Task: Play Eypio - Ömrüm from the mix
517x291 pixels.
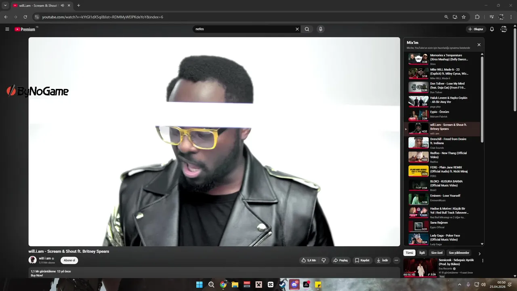Action: (442, 115)
